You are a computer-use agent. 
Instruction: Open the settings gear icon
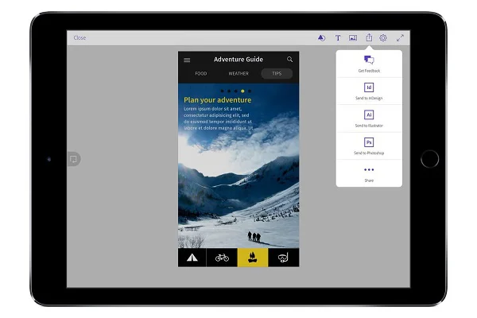coord(383,37)
